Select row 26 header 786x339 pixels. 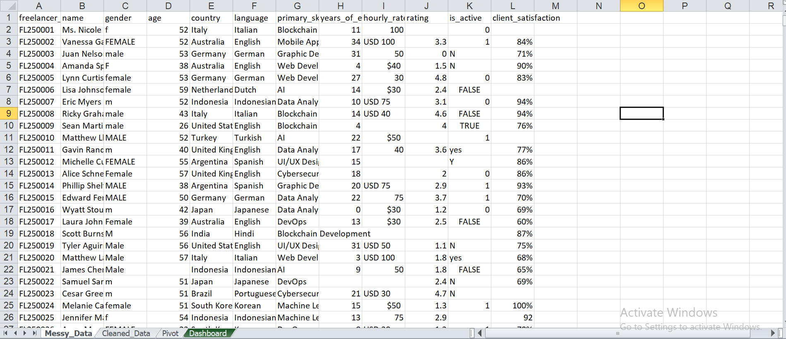click(x=9, y=318)
